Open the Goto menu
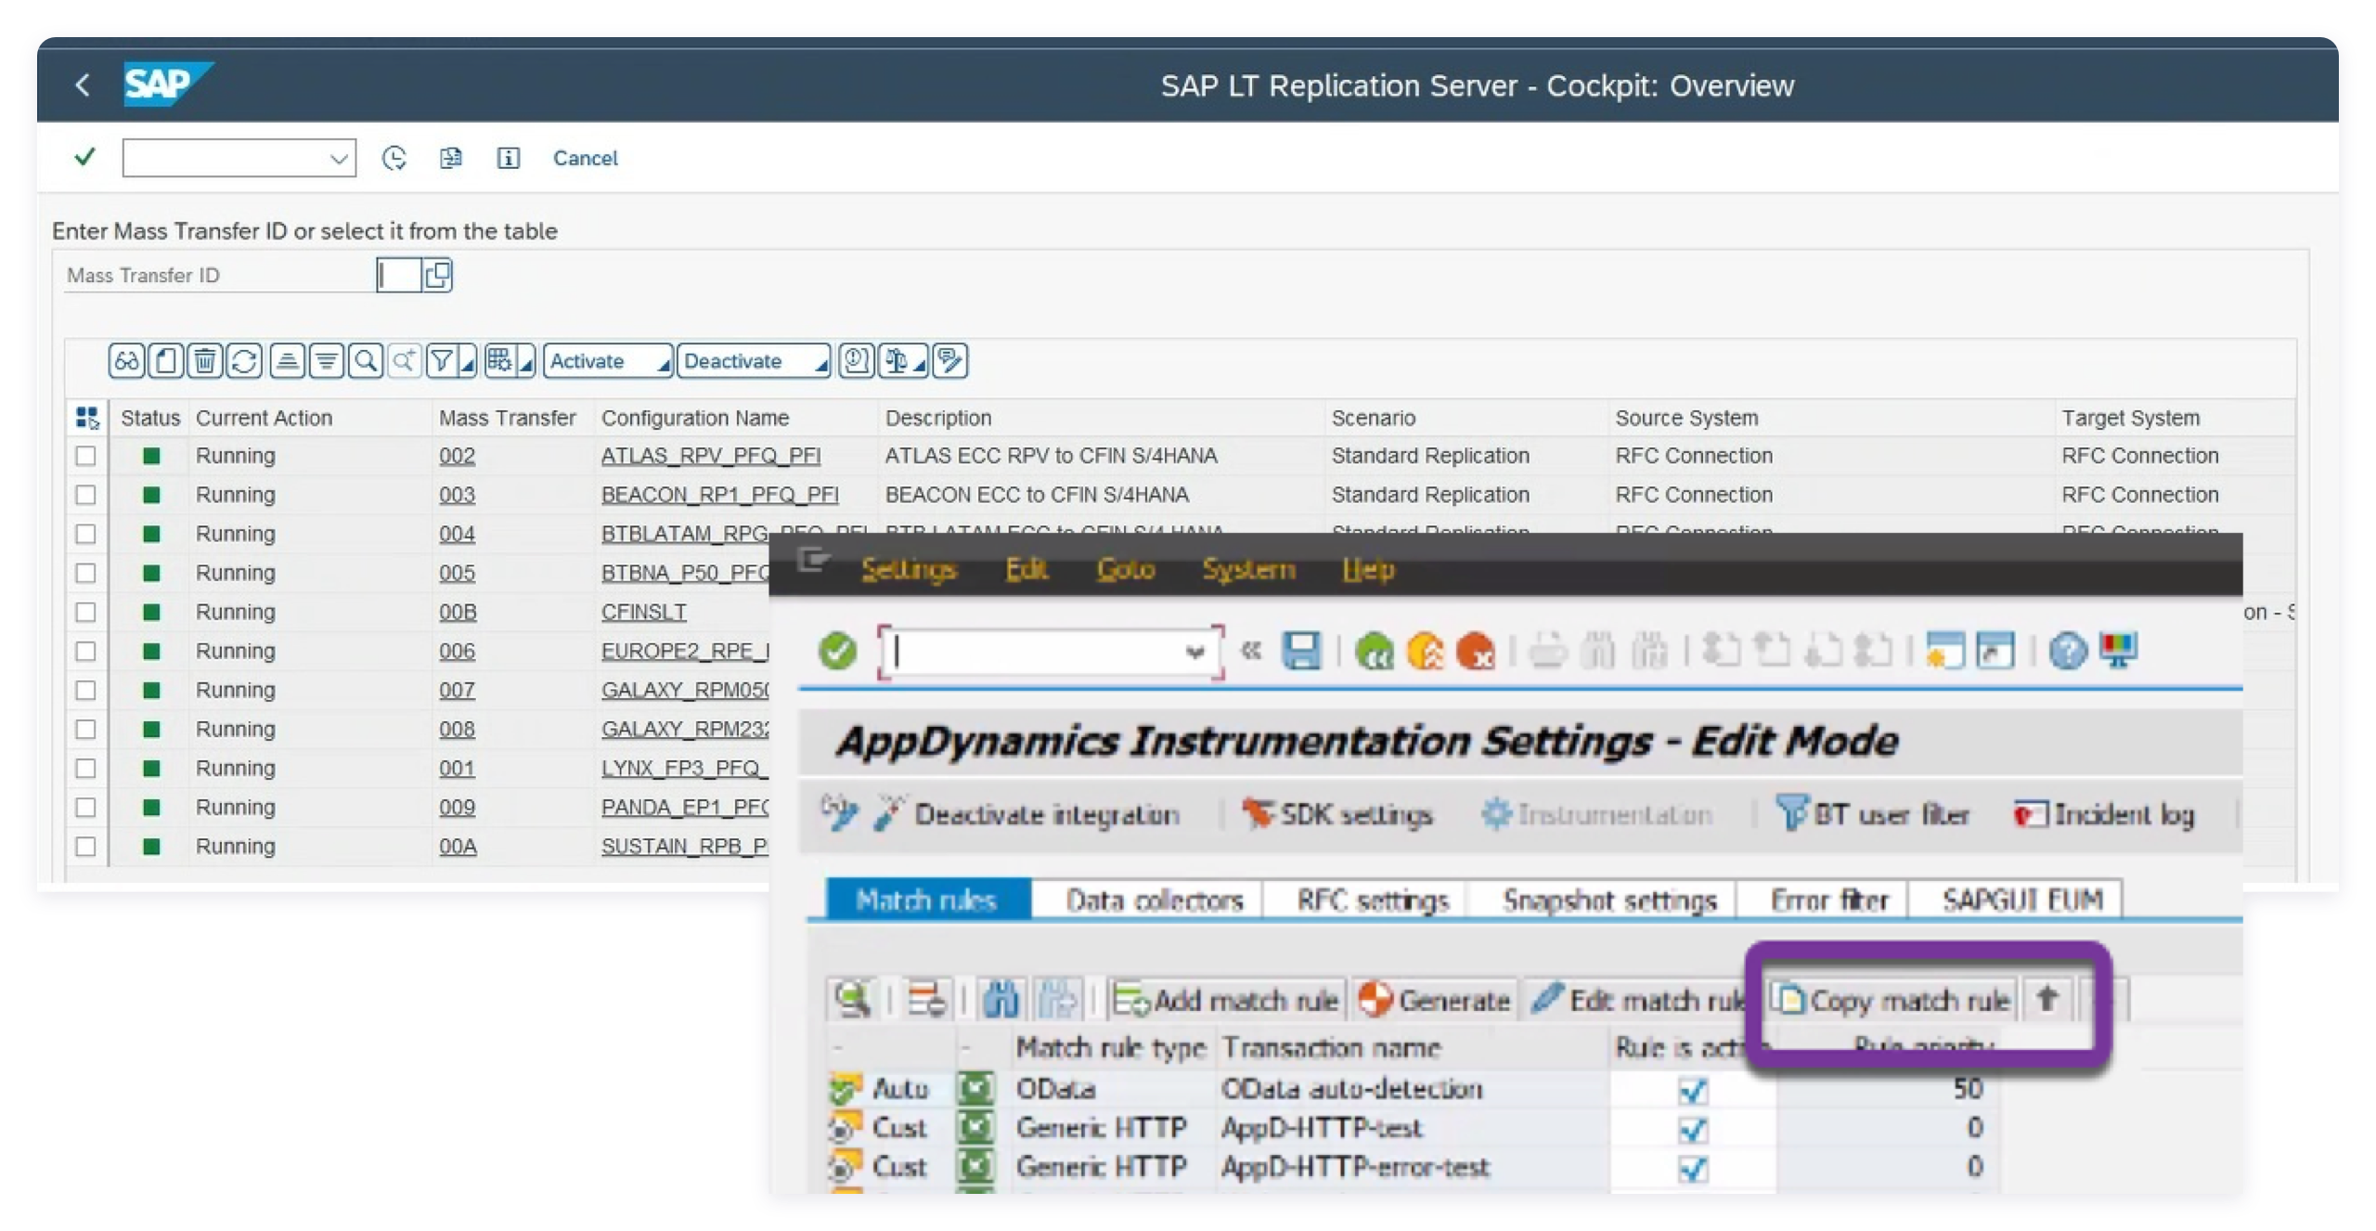The width and height of the screenshot is (2376, 1231). point(1125,568)
